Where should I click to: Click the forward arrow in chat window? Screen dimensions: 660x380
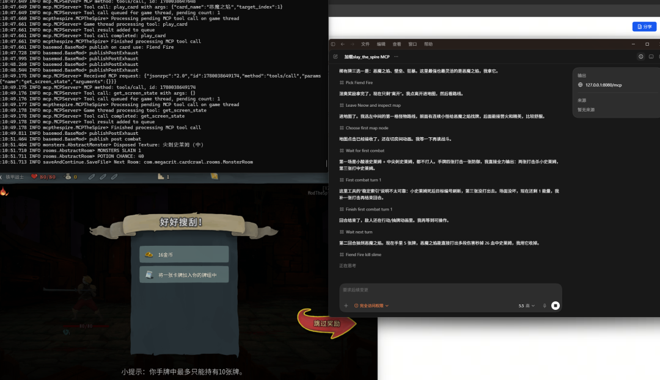[x=353, y=44]
